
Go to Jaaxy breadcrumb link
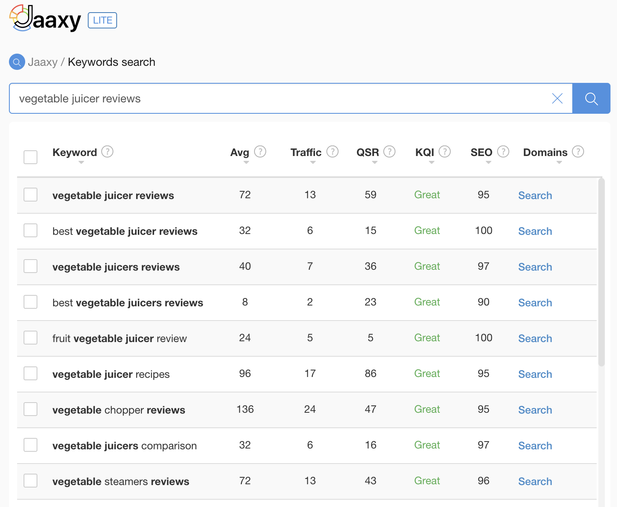tap(43, 62)
